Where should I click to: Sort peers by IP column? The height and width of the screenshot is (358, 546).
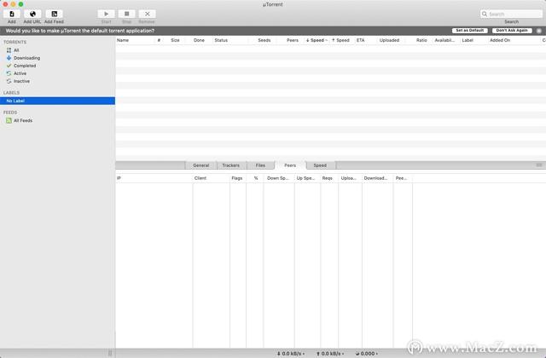(x=154, y=178)
